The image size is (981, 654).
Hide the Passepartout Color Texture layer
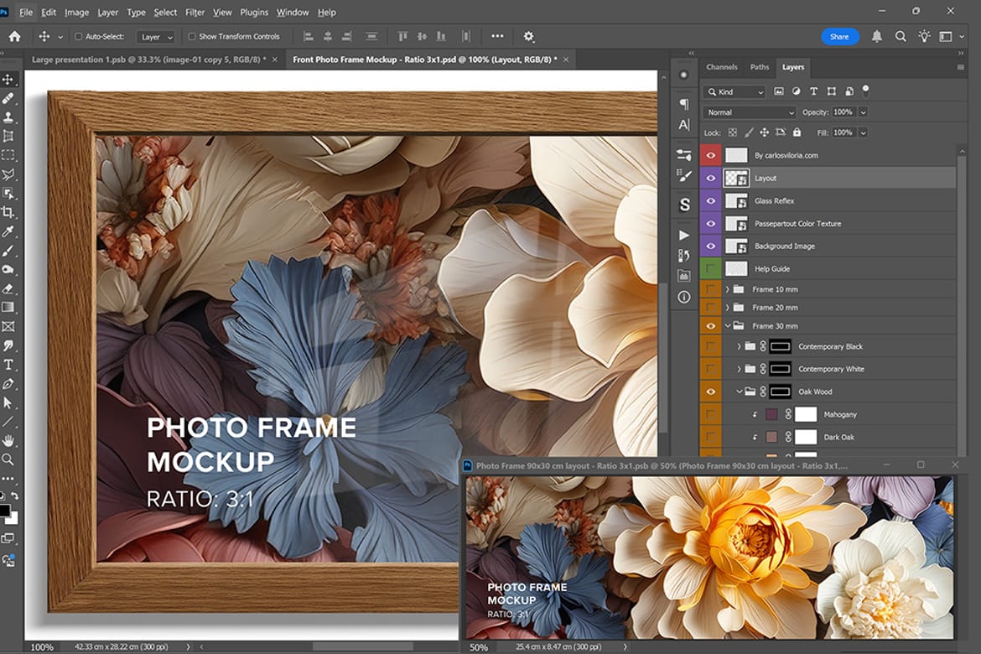tap(710, 223)
